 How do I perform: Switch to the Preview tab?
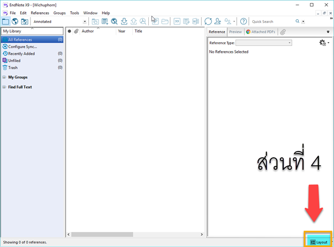click(236, 32)
